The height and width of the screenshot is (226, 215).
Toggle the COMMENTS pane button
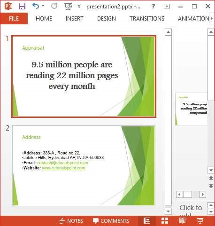[111, 221]
